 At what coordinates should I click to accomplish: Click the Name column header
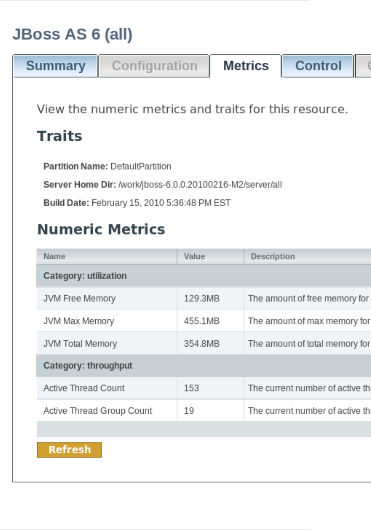click(55, 257)
